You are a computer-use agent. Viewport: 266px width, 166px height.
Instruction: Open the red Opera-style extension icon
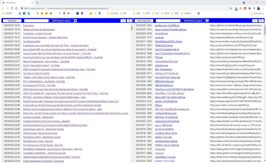[x=245, y=8]
